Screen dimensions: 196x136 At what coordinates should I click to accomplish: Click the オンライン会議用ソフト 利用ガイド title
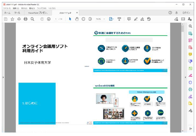tap(45, 48)
